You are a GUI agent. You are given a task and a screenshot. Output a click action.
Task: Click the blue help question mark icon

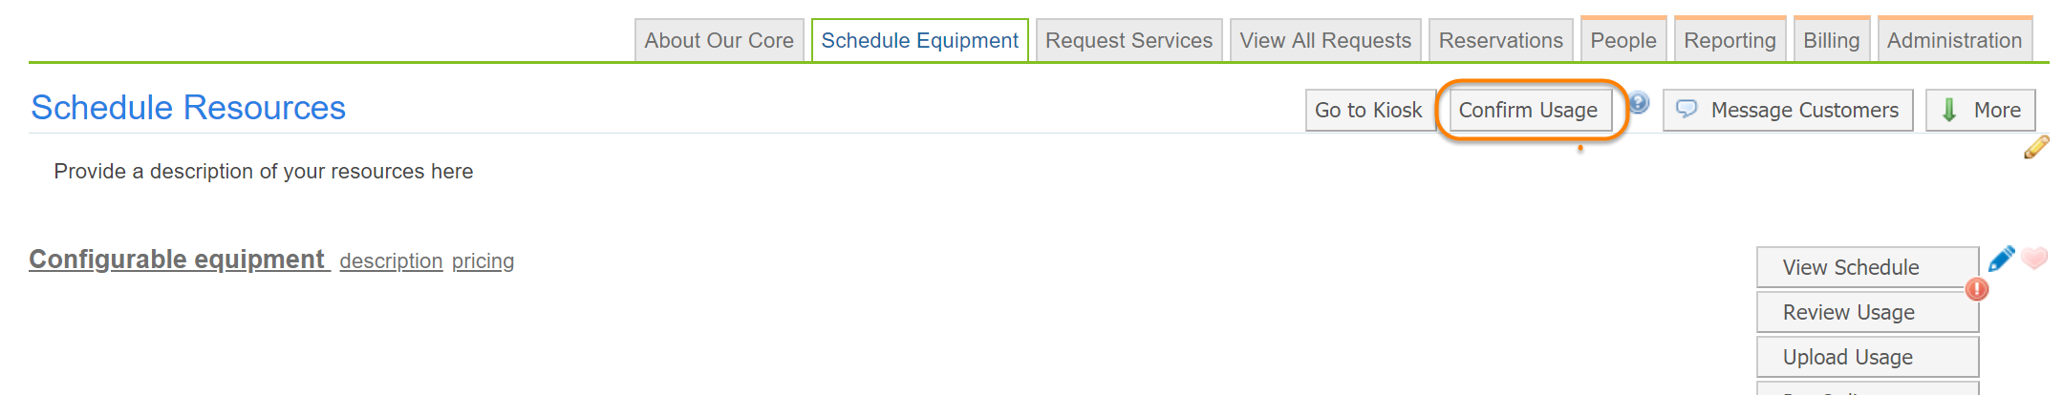coord(1639,102)
